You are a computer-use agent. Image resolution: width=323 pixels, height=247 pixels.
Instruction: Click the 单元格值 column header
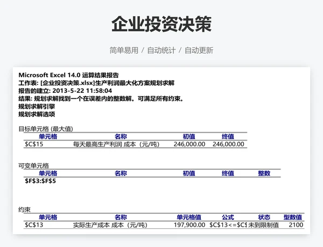coord(189,217)
